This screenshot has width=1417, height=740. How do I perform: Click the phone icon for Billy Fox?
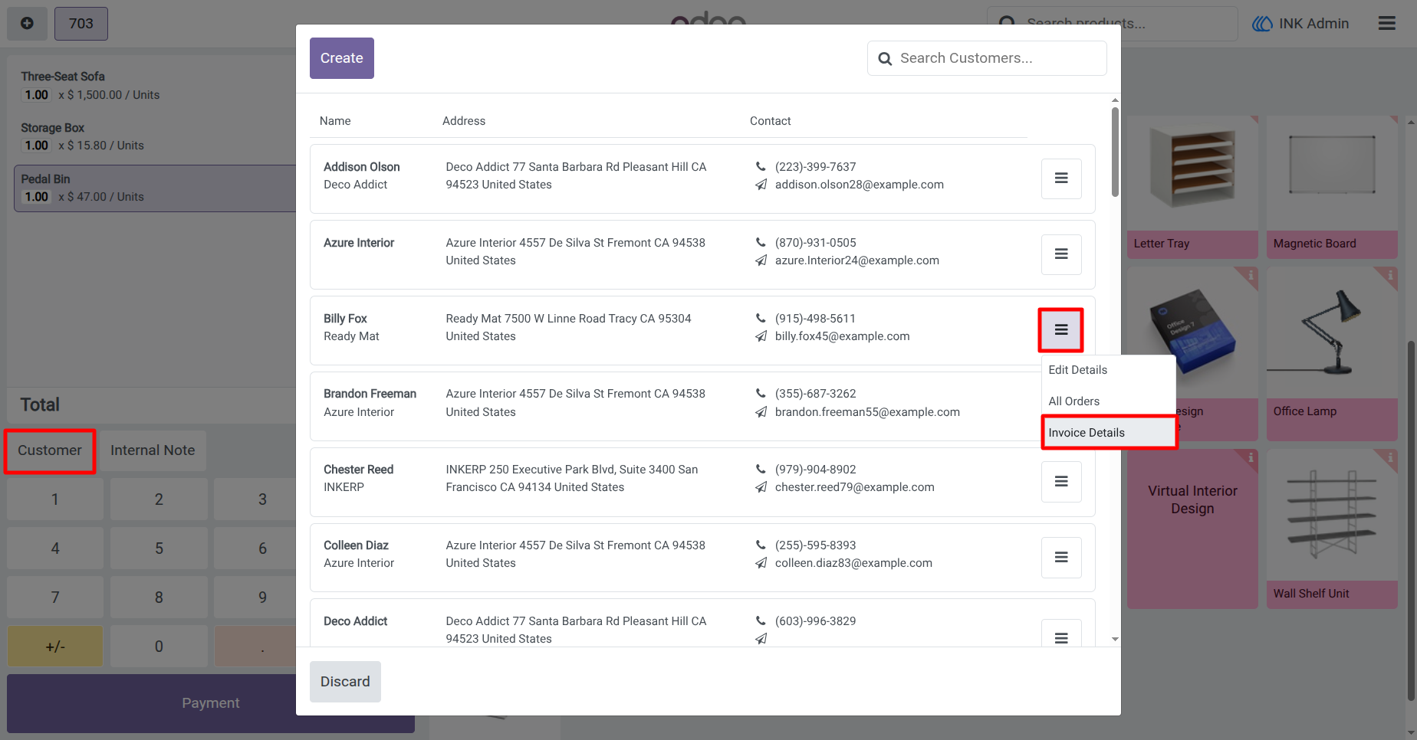(761, 318)
